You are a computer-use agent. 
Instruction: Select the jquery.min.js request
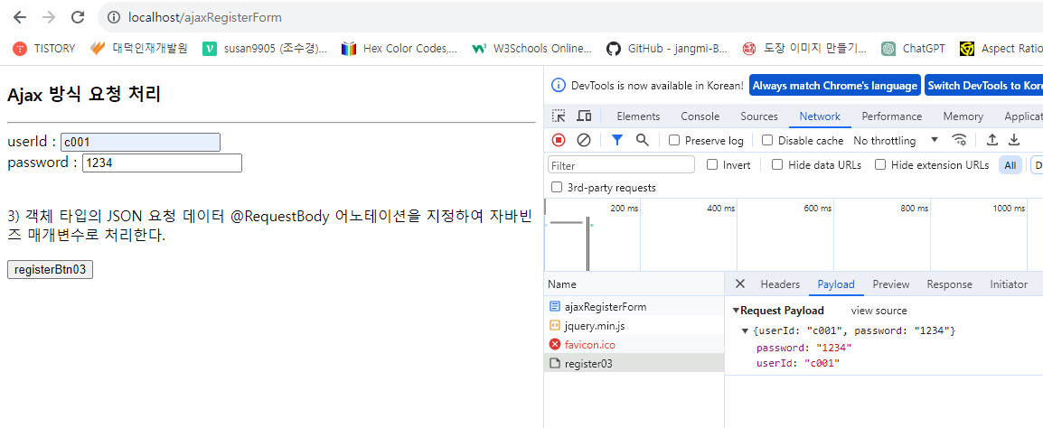[634, 326]
